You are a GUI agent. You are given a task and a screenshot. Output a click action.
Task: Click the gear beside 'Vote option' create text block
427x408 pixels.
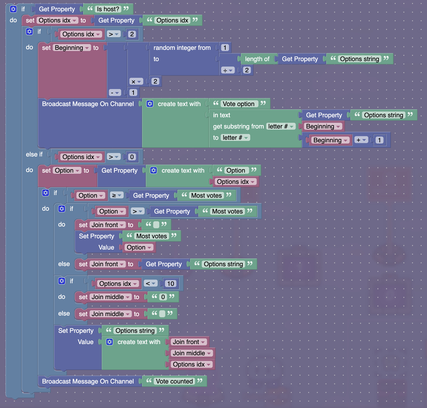click(x=150, y=104)
